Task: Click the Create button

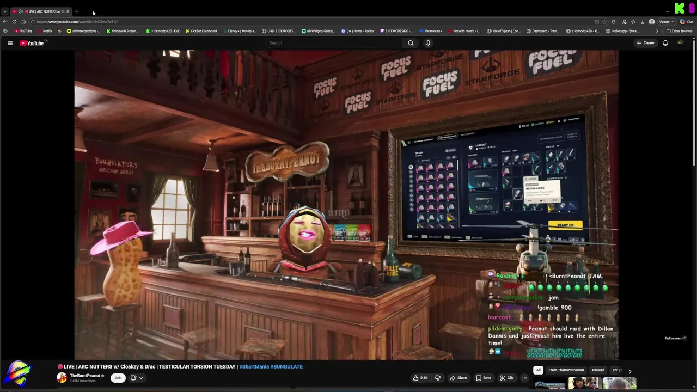Action: point(645,43)
